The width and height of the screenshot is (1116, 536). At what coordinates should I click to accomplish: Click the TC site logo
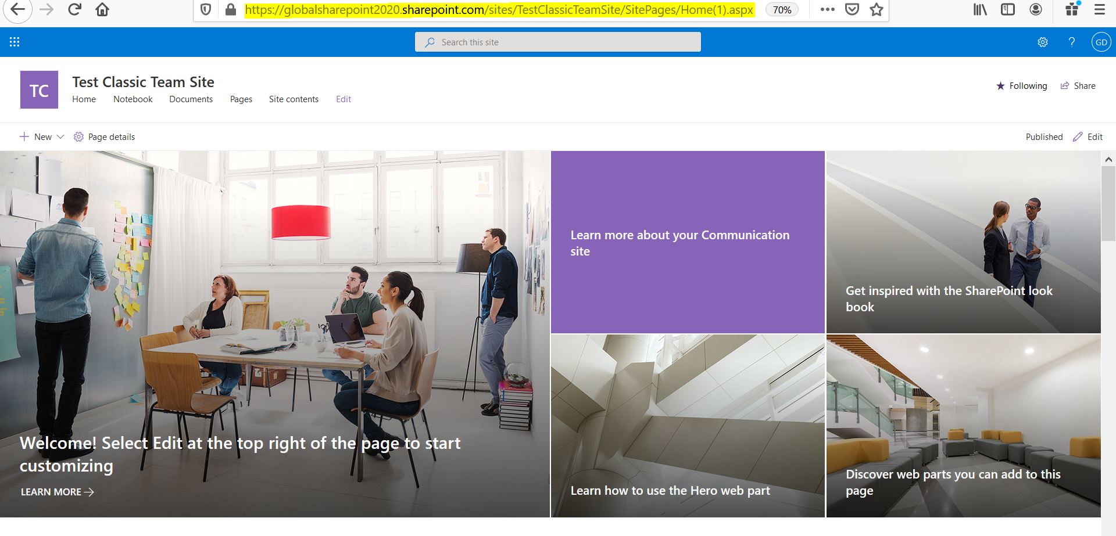(39, 90)
